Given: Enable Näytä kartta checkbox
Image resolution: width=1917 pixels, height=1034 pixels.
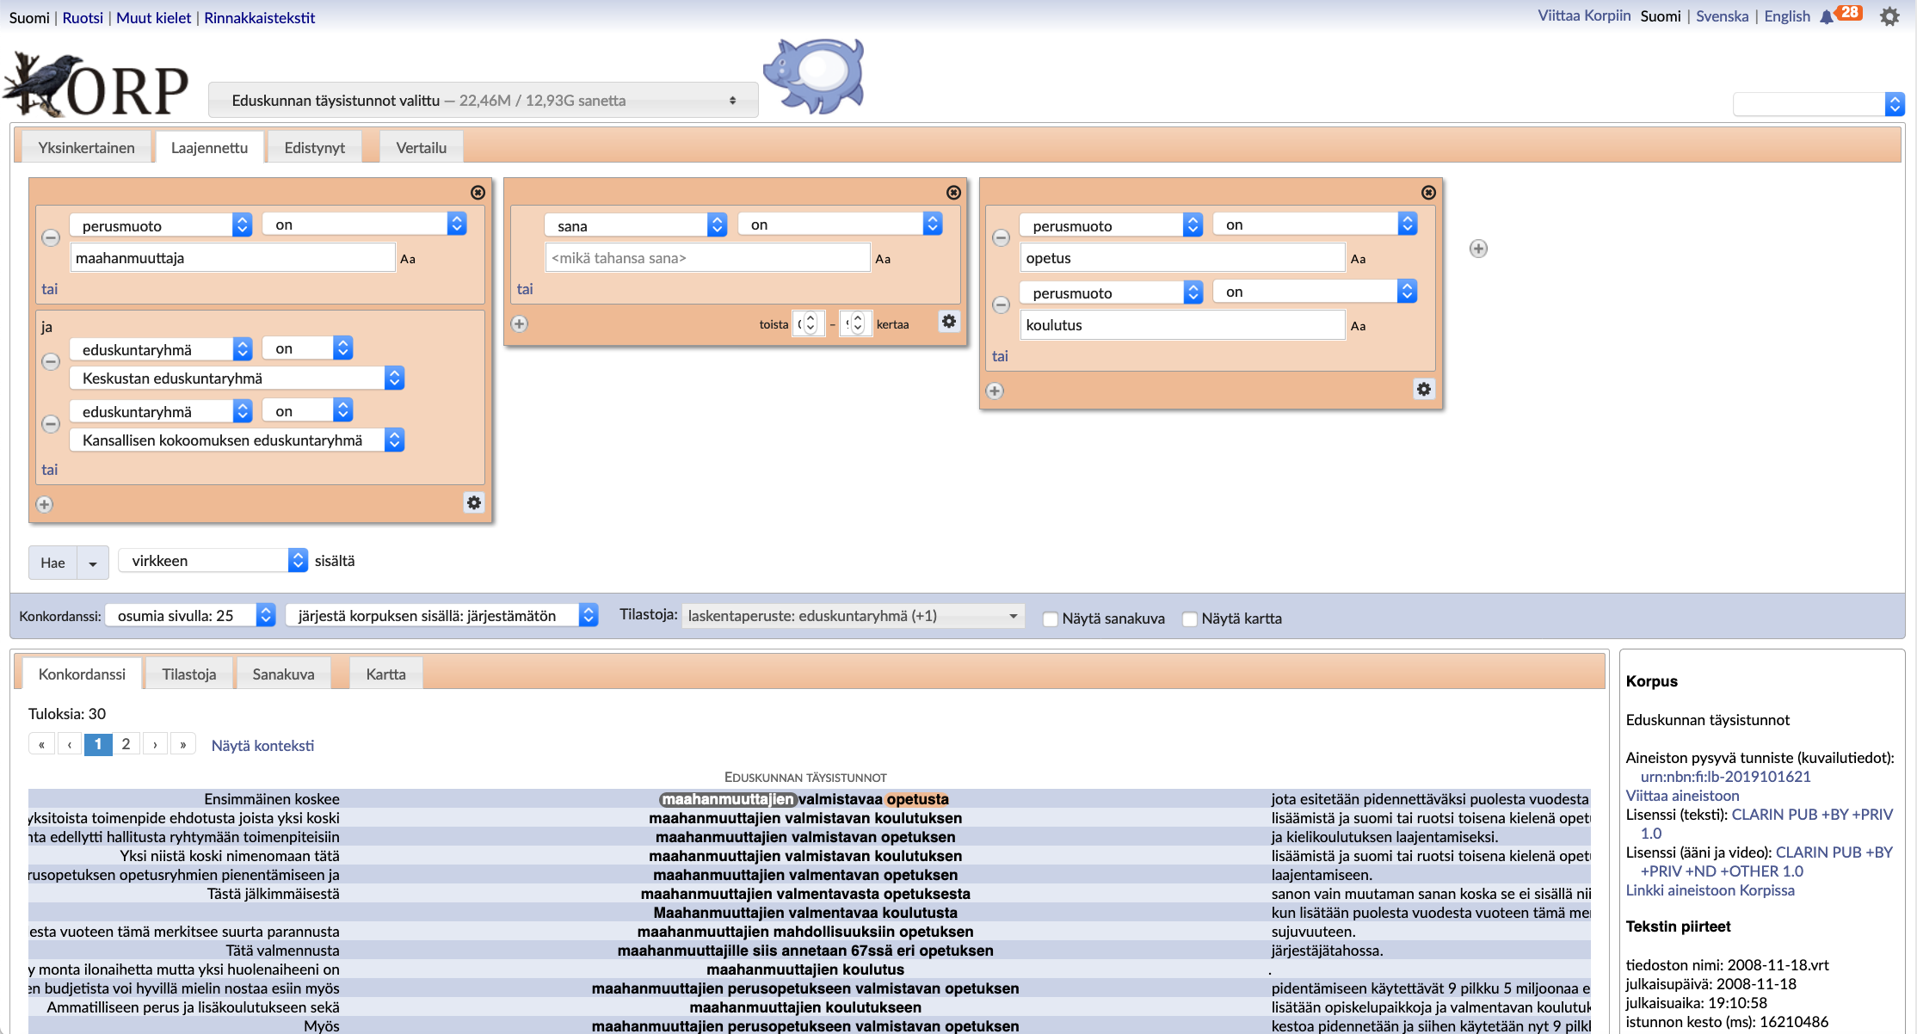Looking at the screenshot, I should [x=1190, y=619].
